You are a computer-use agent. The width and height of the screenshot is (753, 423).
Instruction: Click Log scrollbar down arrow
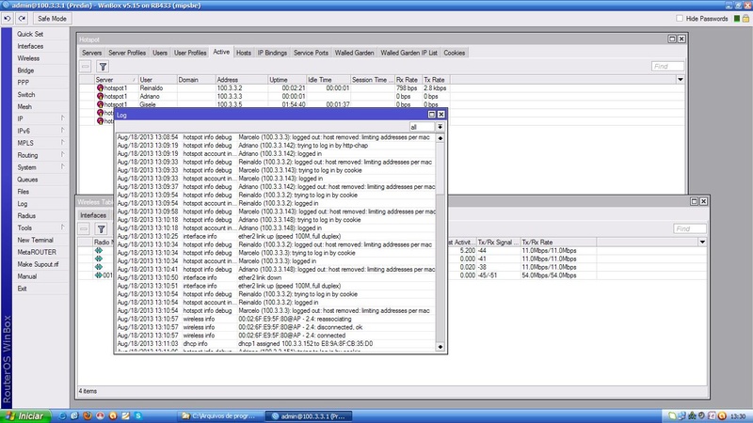pos(440,347)
